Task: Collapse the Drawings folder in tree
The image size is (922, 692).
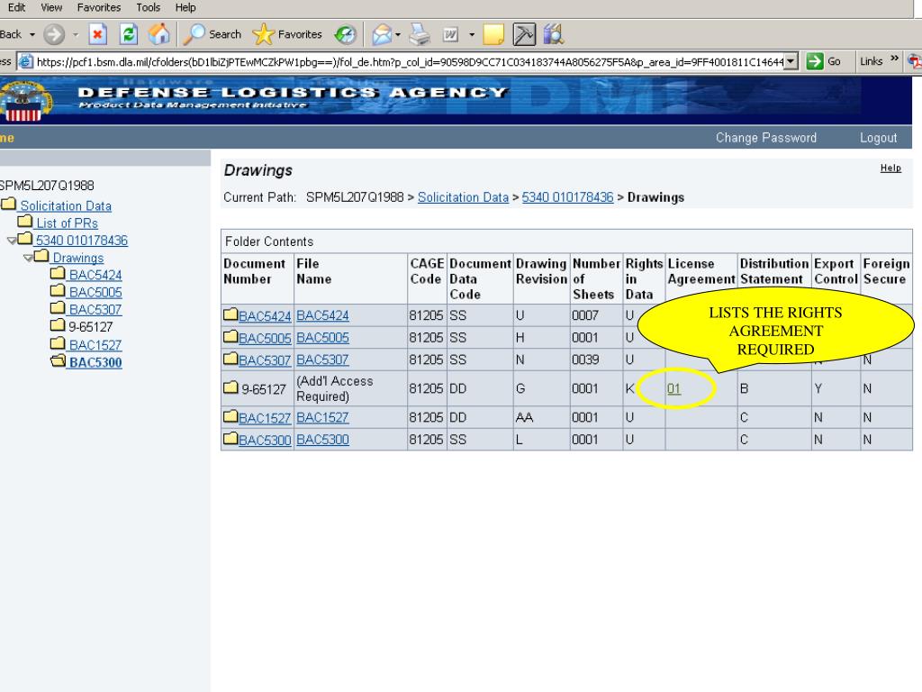Action: (30, 259)
